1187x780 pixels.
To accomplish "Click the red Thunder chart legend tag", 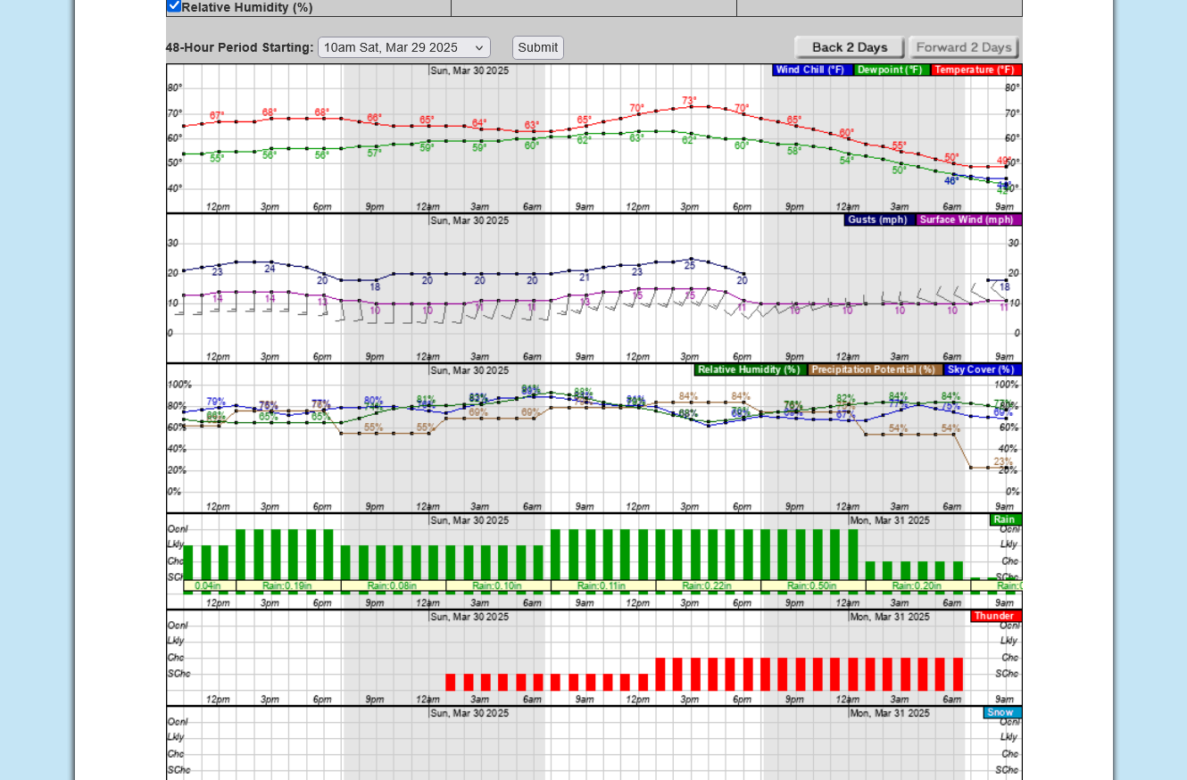I will pos(995,616).
